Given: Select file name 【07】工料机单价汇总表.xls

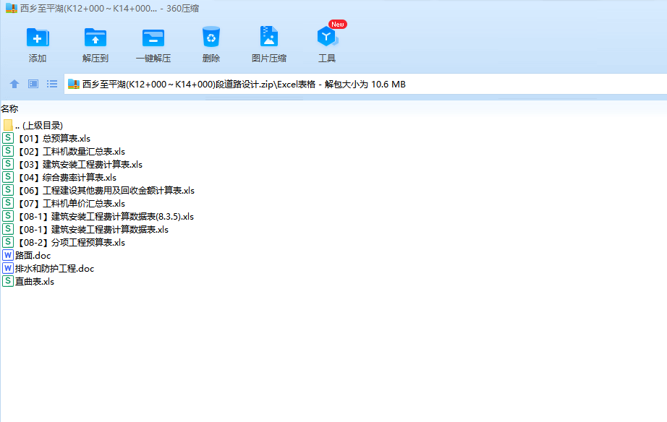Looking at the screenshot, I should coord(70,204).
